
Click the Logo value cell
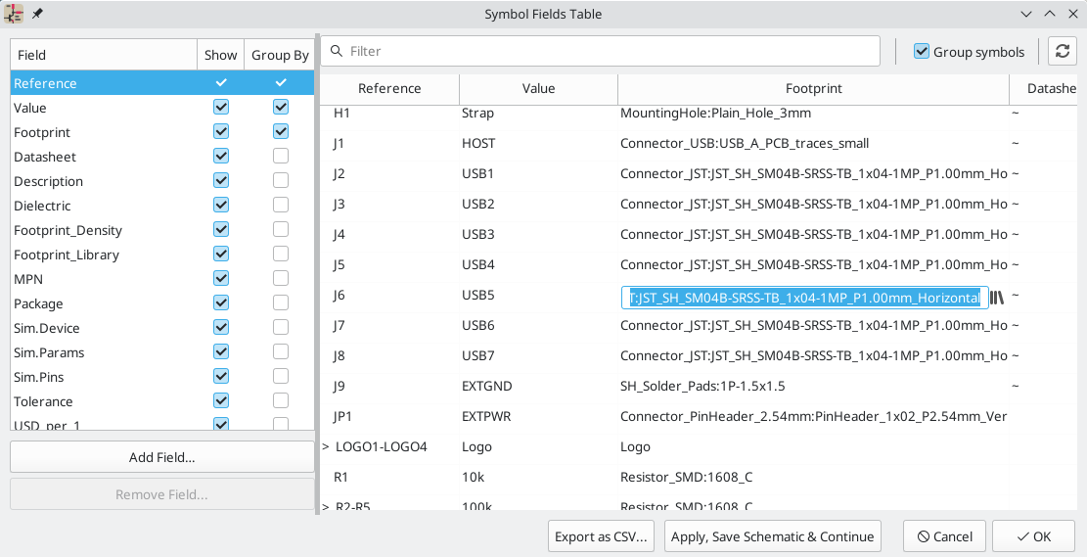tap(539, 446)
